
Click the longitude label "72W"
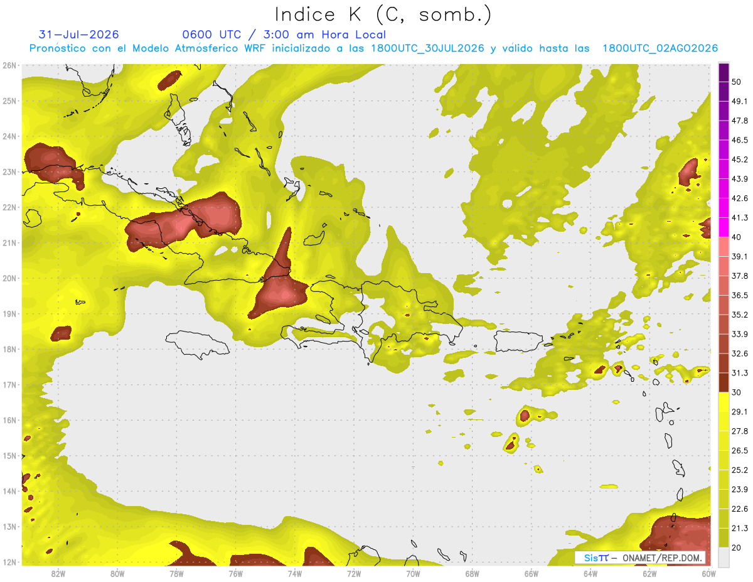354,573
